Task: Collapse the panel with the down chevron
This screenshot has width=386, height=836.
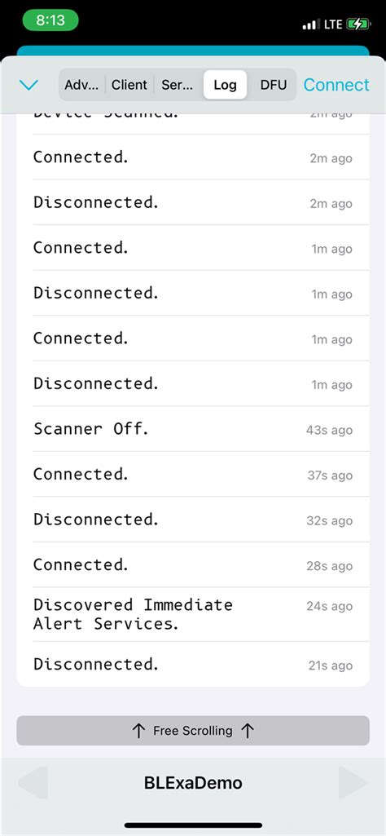Action: coord(29,85)
